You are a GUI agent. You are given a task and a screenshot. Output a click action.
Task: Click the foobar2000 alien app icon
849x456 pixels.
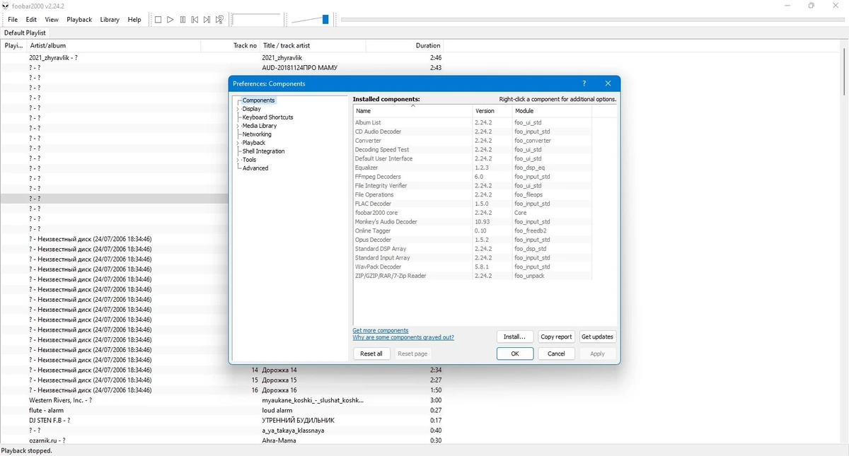pos(6,6)
